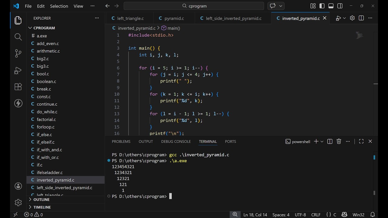Click Win32 configuration in status bar
The image size is (388, 218).
point(359,215)
